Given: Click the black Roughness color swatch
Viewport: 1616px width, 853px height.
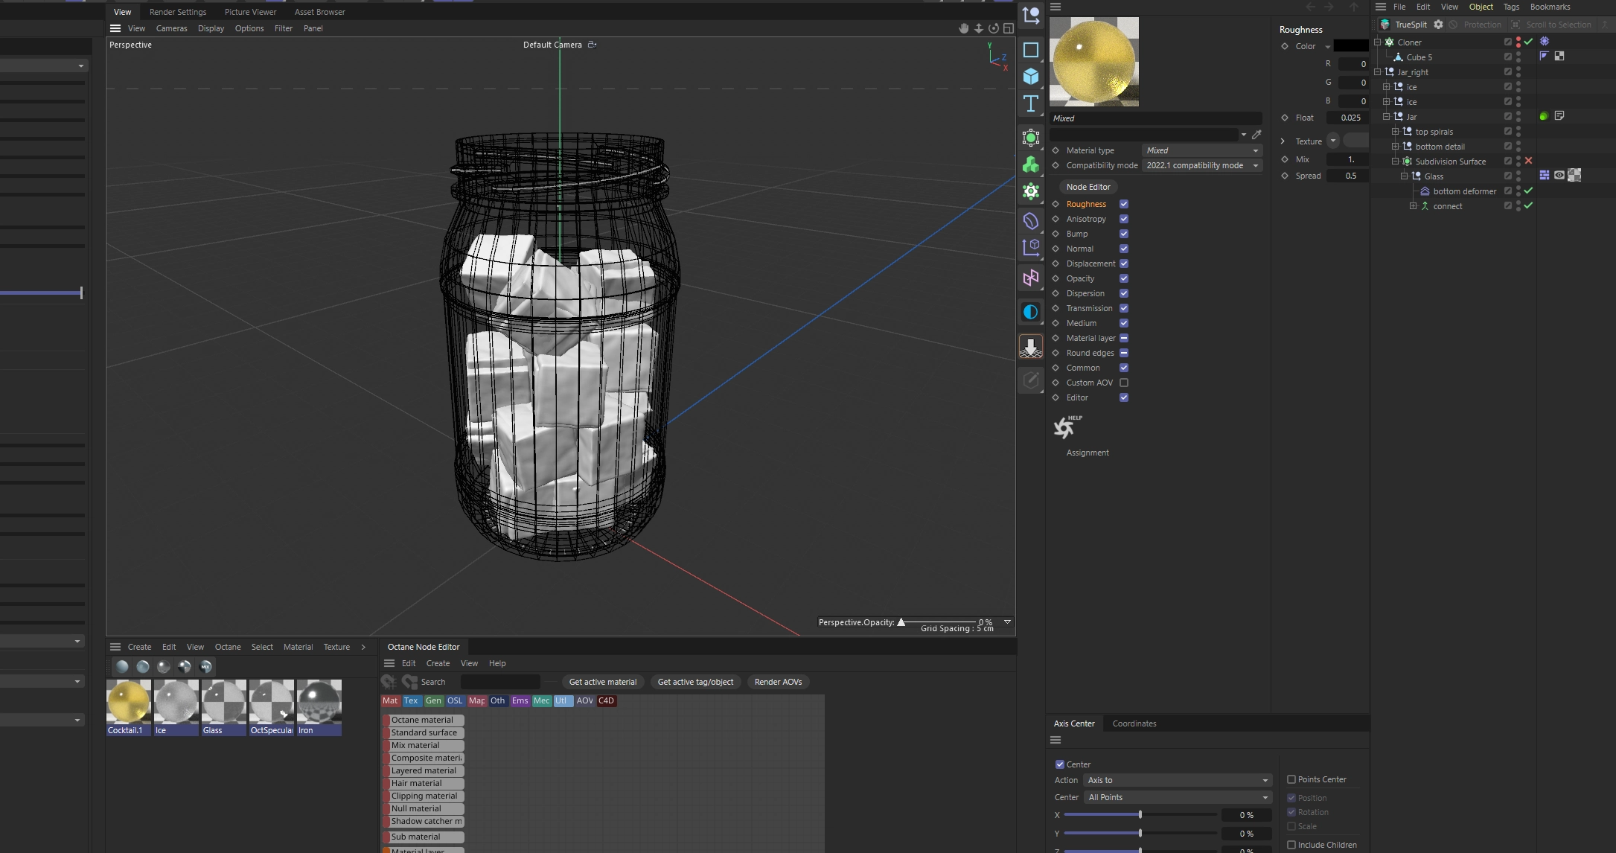Looking at the screenshot, I should [1350, 46].
